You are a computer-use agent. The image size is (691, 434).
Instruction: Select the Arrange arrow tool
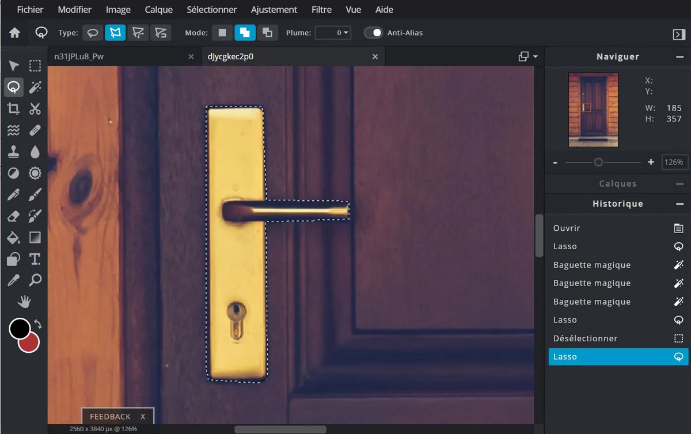coord(14,66)
